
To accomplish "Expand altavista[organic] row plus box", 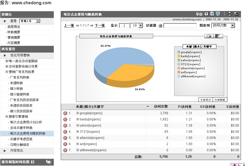I will [78, 138].
